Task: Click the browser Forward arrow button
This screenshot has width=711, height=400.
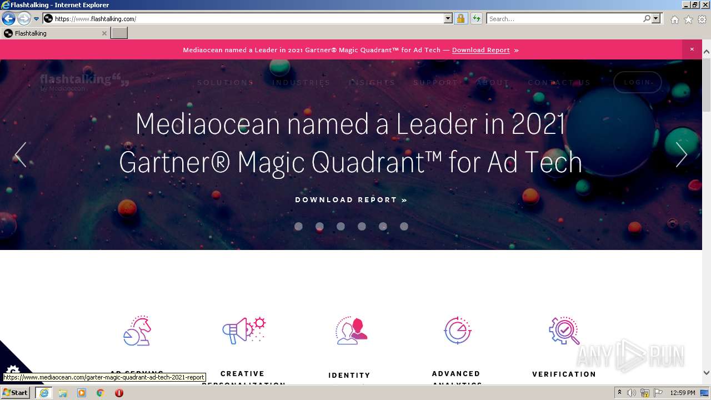Action: (x=24, y=19)
